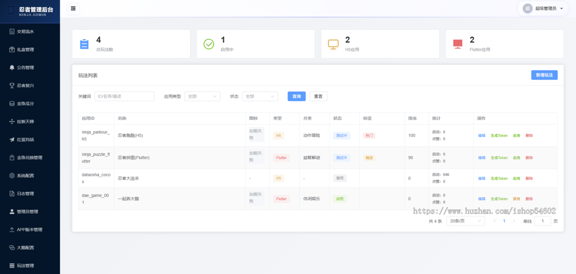Click 禁用 for 一起养大鹅 row
This screenshot has width=576, height=274.
click(x=516, y=199)
